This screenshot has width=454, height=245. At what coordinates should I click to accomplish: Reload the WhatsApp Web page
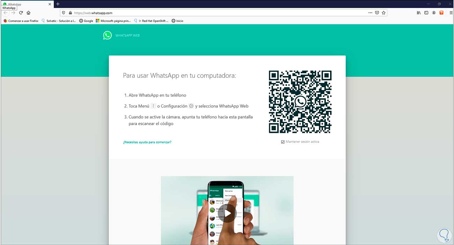(x=21, y=13)
